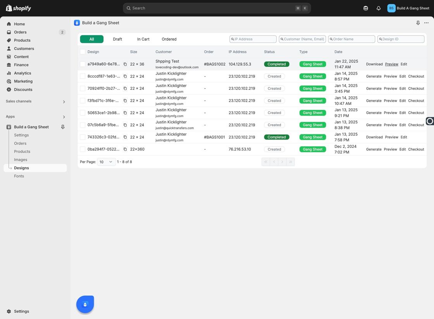Check the row for design 0ba294f7-0522
This screenshot has width=434, height=319.
83,149
